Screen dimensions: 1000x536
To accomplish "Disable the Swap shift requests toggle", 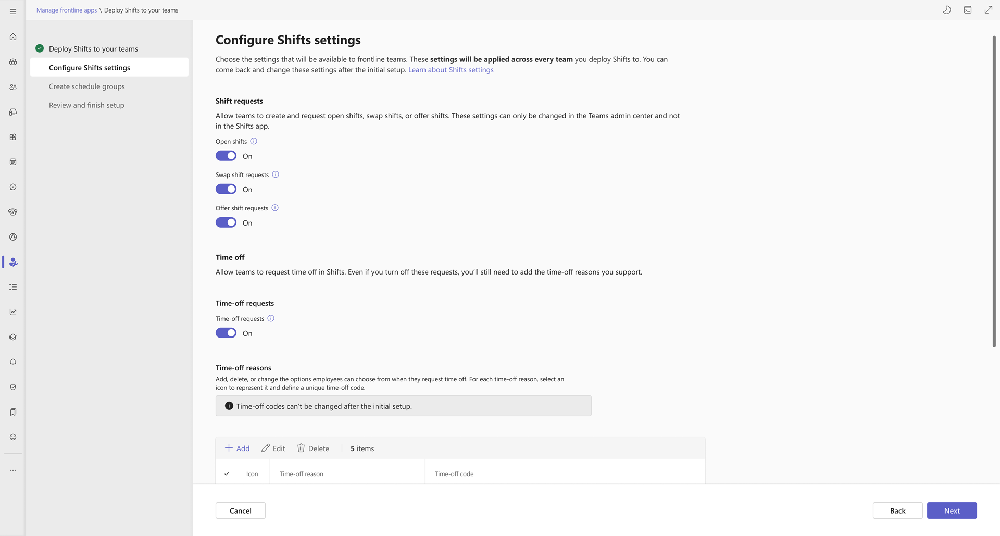I will (x=226, y=189).
